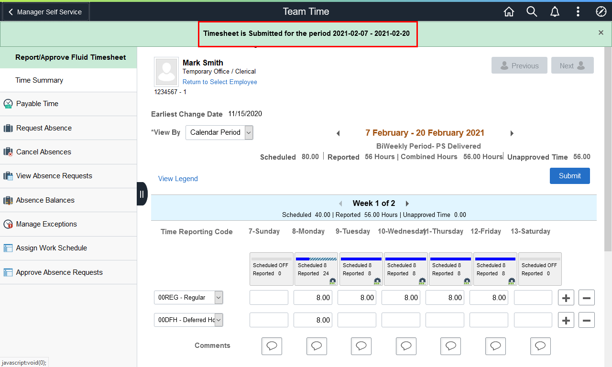Viewport: 612px width, 367px height.
Task: Click Regular hours field for Tuesday
Action: coord(357,297)
